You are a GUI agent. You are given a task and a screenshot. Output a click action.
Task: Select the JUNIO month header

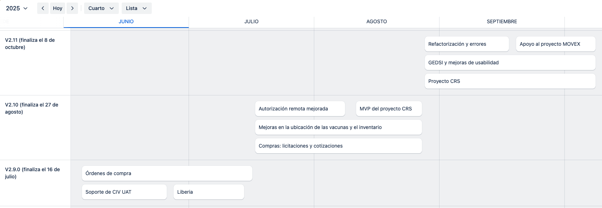click(126, 21)
